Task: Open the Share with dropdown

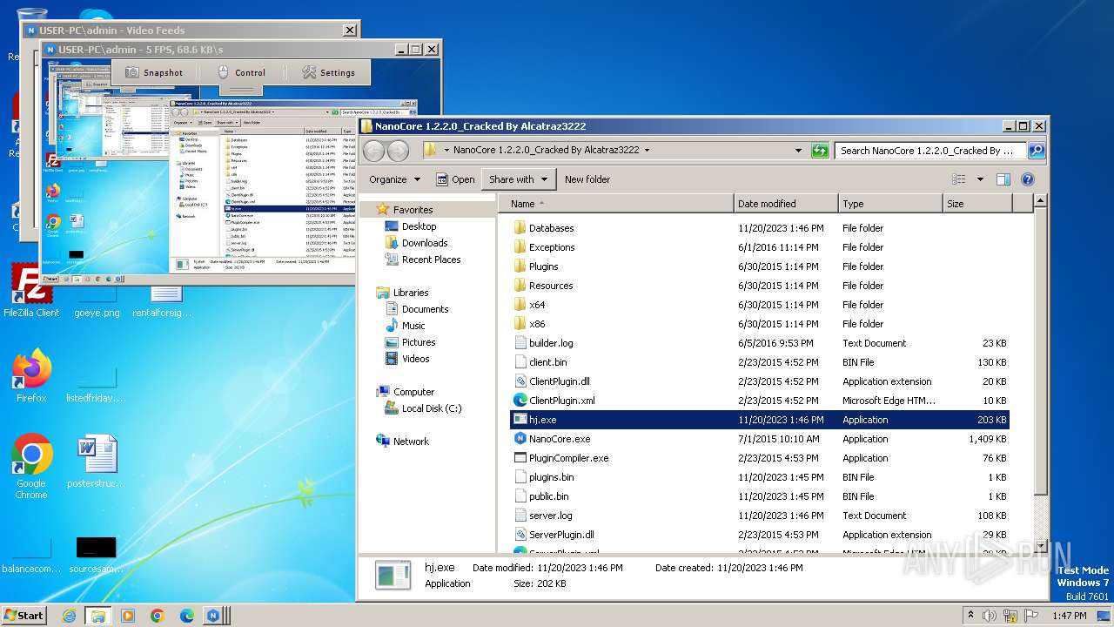Action: click(520, 179)
